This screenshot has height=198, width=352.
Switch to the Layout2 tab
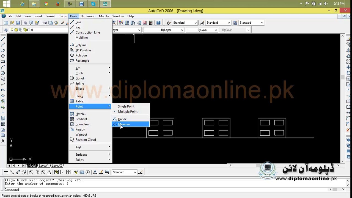pos(57,166)
